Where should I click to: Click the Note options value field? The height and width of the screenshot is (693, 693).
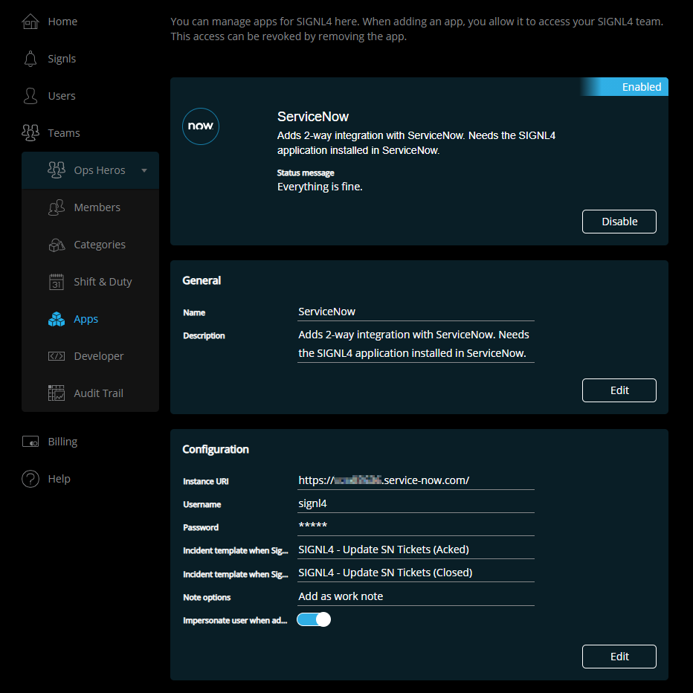[x=416, y=596]
